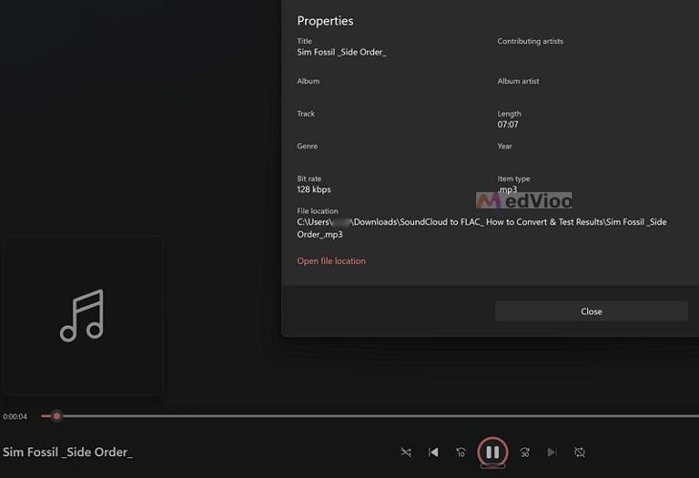This screenshot has width=699, height=478.
Task: Click the 'Contributing artists' label
Action: [531, 41]
